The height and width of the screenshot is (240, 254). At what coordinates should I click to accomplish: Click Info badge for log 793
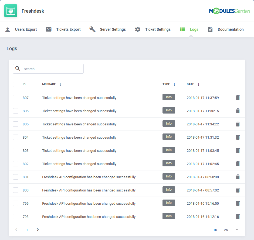[x=169, y=216]
